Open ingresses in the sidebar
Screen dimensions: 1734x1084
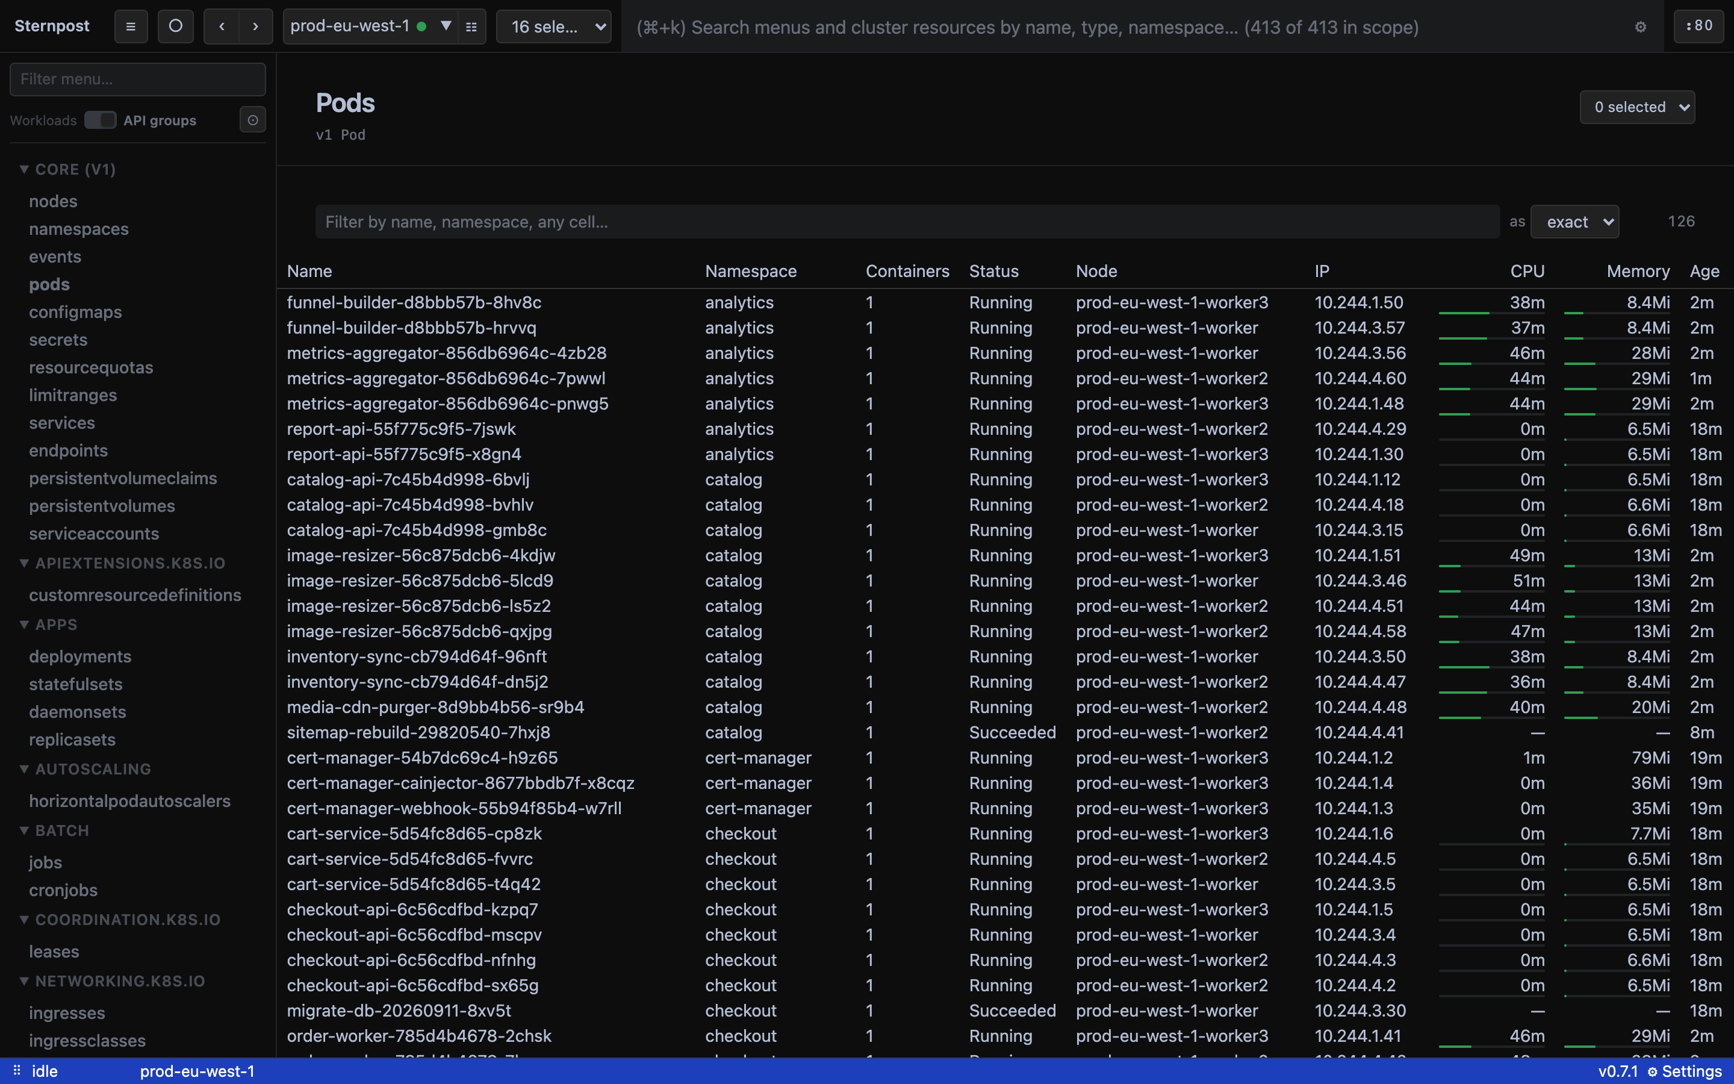coord(67,1012)
